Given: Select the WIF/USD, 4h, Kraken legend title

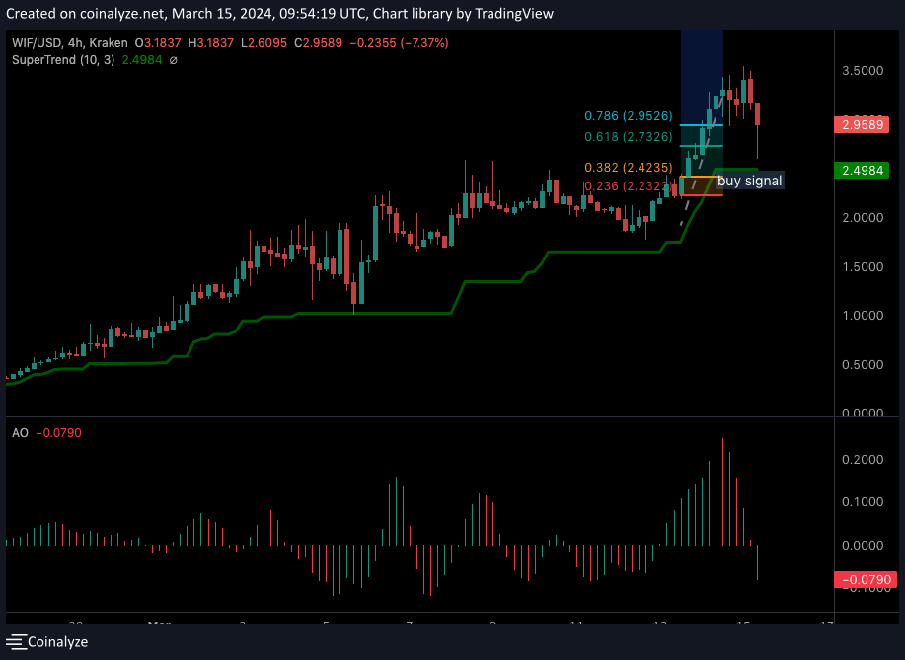Looking at the screenshot, I should click(70, 43).
